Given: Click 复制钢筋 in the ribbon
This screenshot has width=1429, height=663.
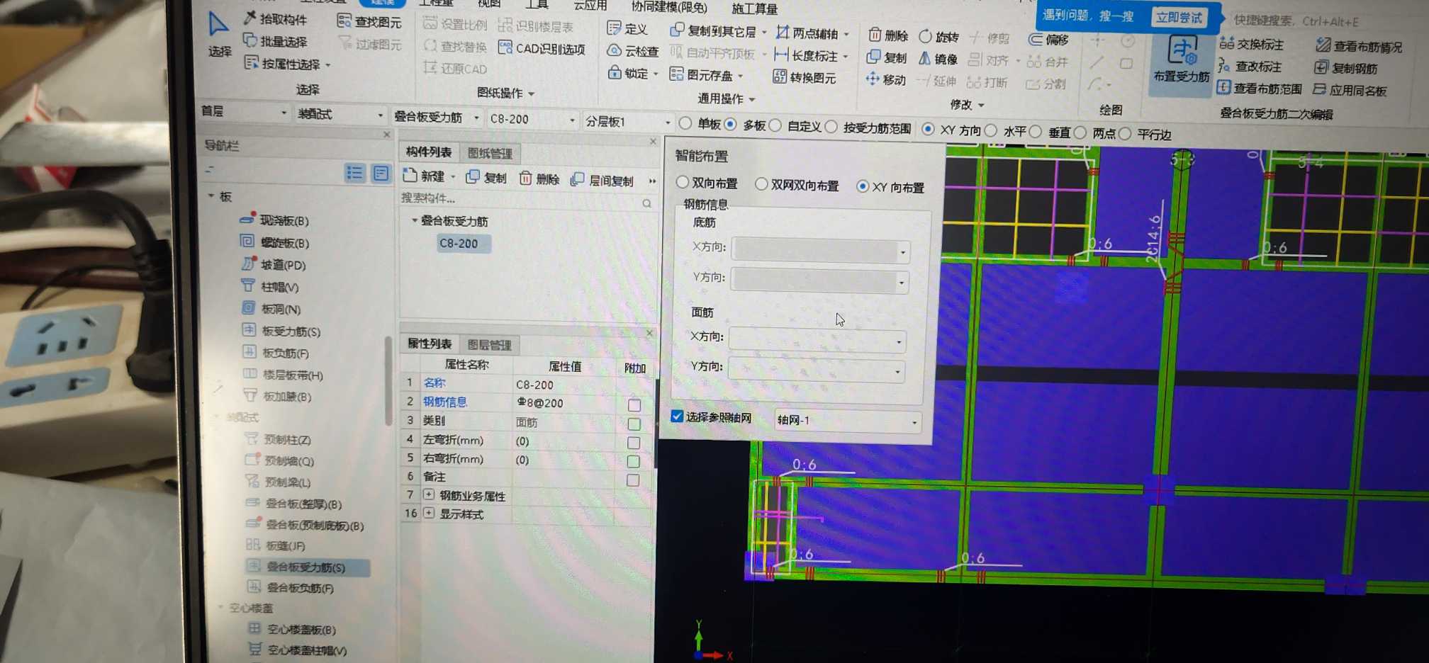Looking at the screenshot, I should pos(1346,68).
